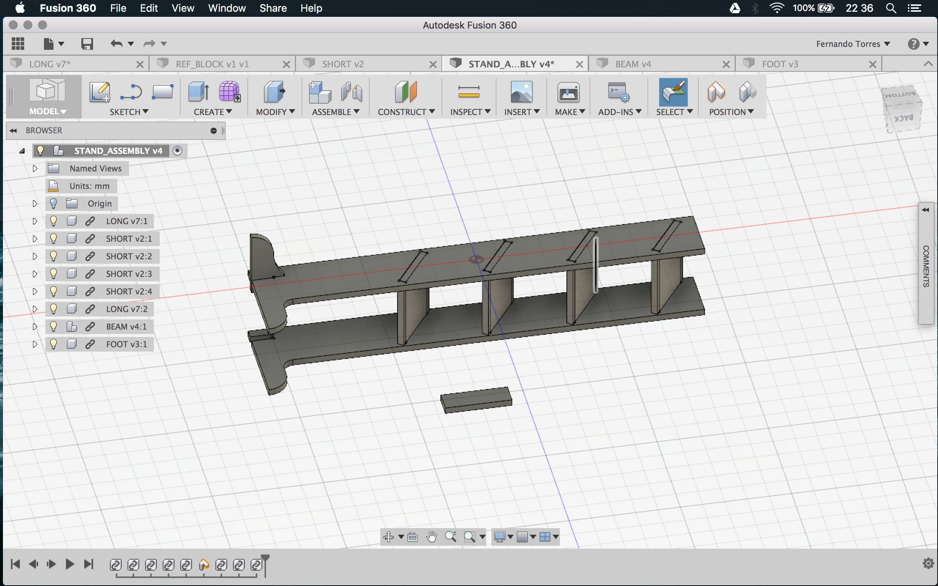Click the Undo arrow
The height and width of the screenshot is (586, 938).
click(x=116, y=44)
